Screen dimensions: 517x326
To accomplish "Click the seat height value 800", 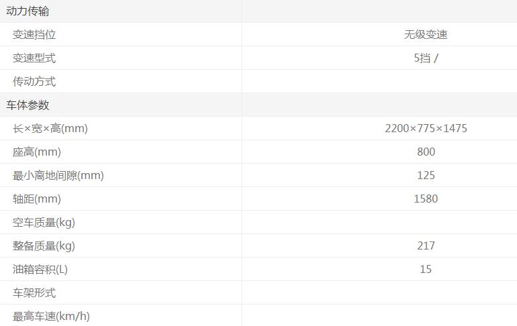I will click(x=426, y=152).
